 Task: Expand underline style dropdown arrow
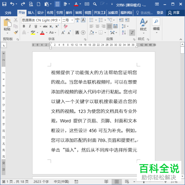[40, 26]
